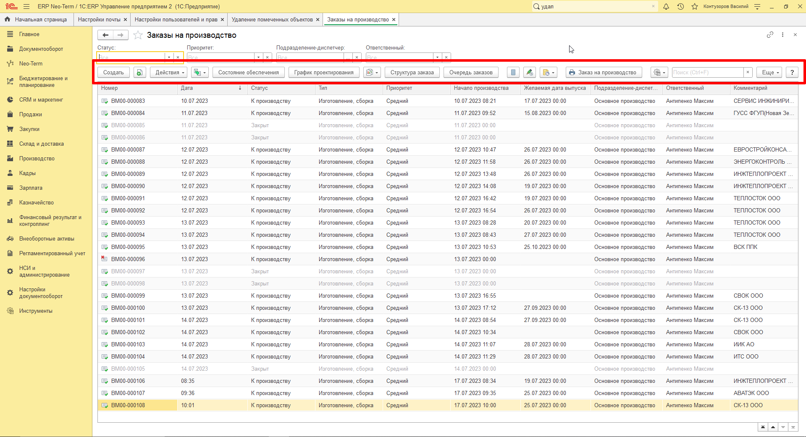
Task: Click the list document icon in toolbar
Action: [513, 73]
